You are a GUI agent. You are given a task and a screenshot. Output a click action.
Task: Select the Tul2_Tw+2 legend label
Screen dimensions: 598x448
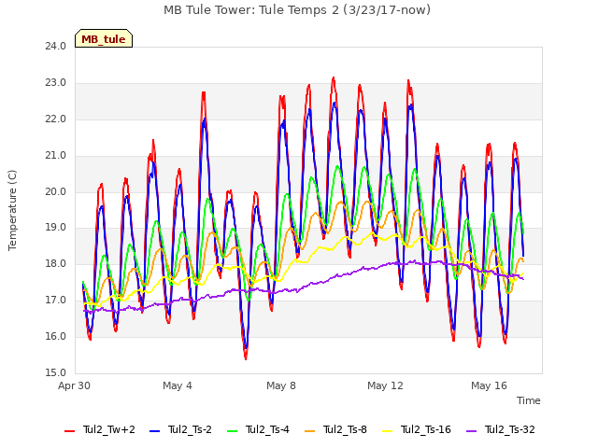coord(109,429)
